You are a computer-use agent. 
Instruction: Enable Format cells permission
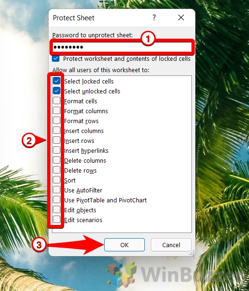pos(57,101)
